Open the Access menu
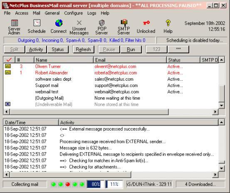This screenshot has width=230, height=193. click(x=22, y=13)
